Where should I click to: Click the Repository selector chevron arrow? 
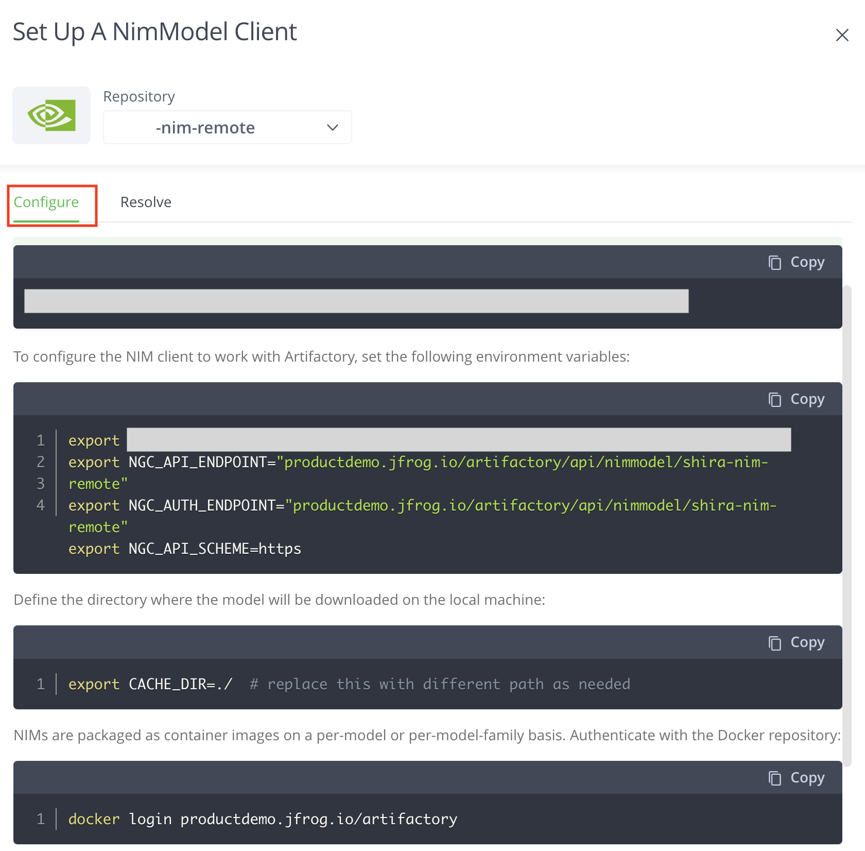[332, 127]
